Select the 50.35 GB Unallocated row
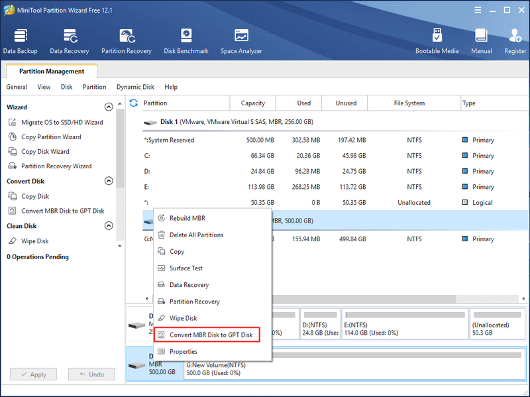 (335, 203)
